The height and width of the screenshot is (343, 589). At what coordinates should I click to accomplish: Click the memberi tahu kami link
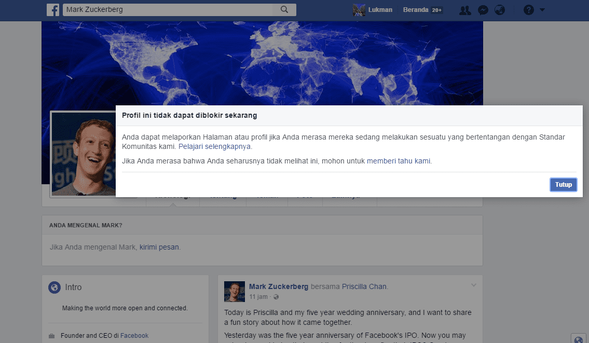click(399, 161)
